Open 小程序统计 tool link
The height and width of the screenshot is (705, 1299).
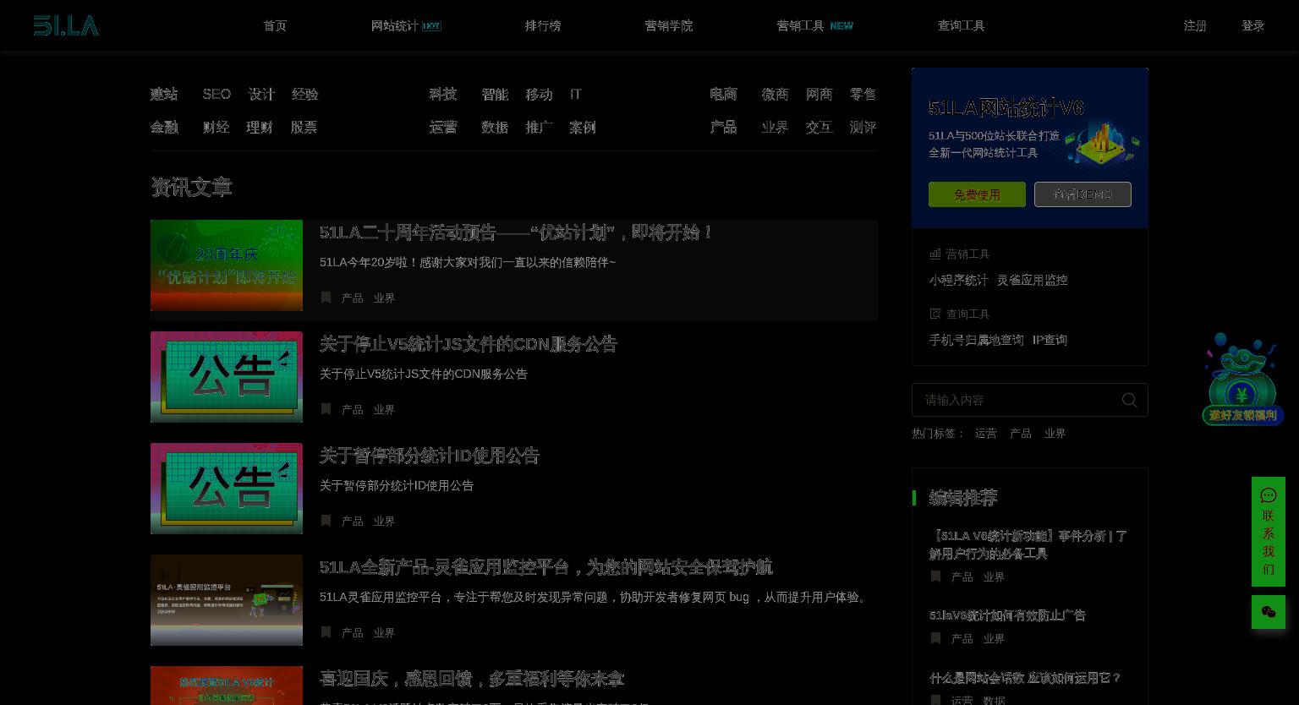(958, 280)
